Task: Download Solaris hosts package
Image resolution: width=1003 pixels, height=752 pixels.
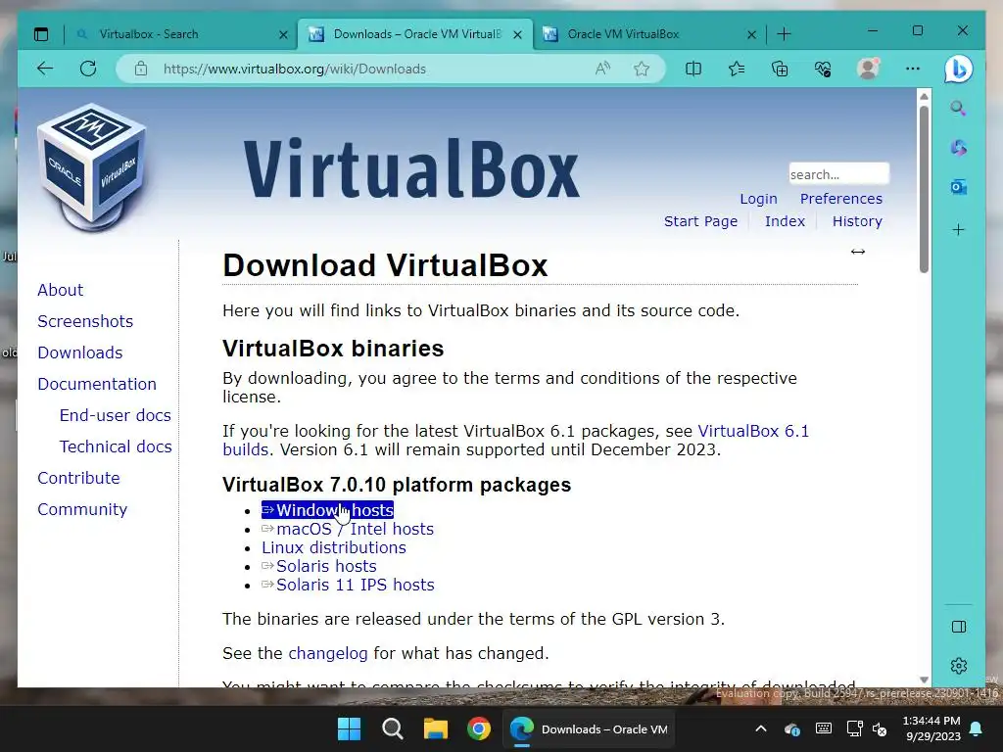Action: (318, 566)
